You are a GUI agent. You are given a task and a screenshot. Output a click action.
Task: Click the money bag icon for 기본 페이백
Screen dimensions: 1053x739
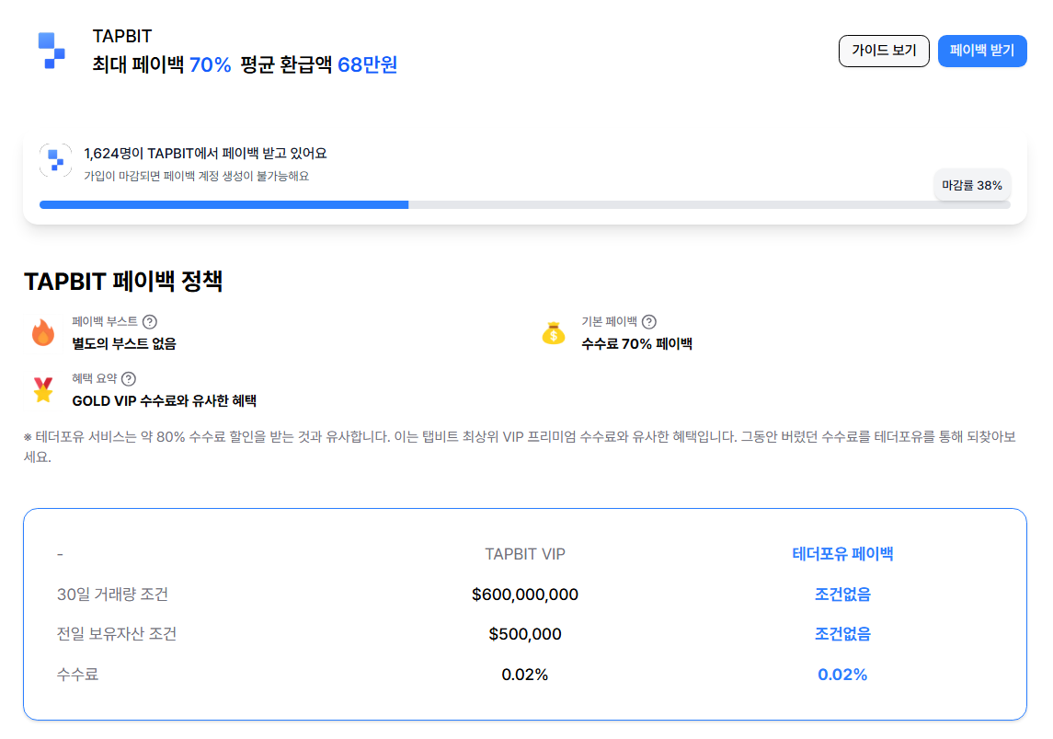[x=554, y=333]
